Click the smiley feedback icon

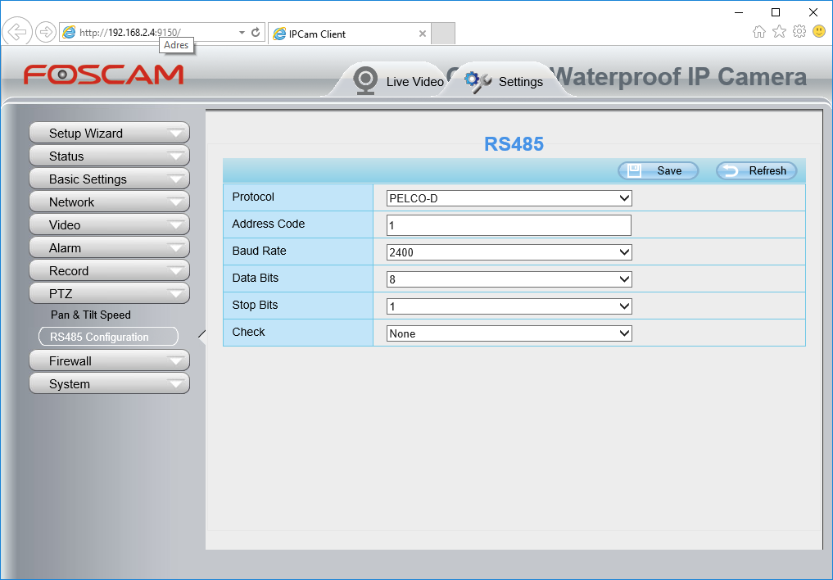pyautogui.click(x=819, y=32)
